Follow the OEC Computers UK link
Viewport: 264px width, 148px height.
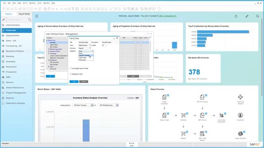(x=167, y=16)
